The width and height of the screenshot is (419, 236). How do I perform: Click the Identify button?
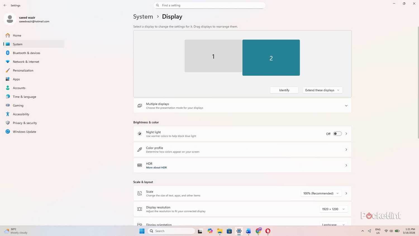[x=284, y=90]
